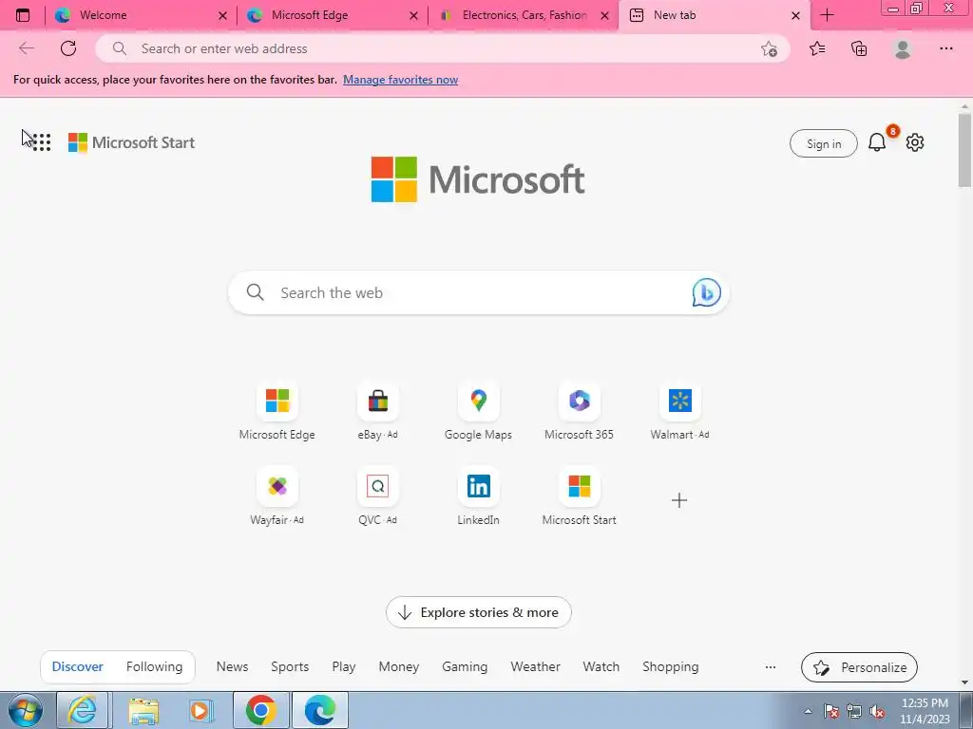Screen dimensions: 973x729
Task: Open the browser profile avatar
Action: click(x=903, y=48)
